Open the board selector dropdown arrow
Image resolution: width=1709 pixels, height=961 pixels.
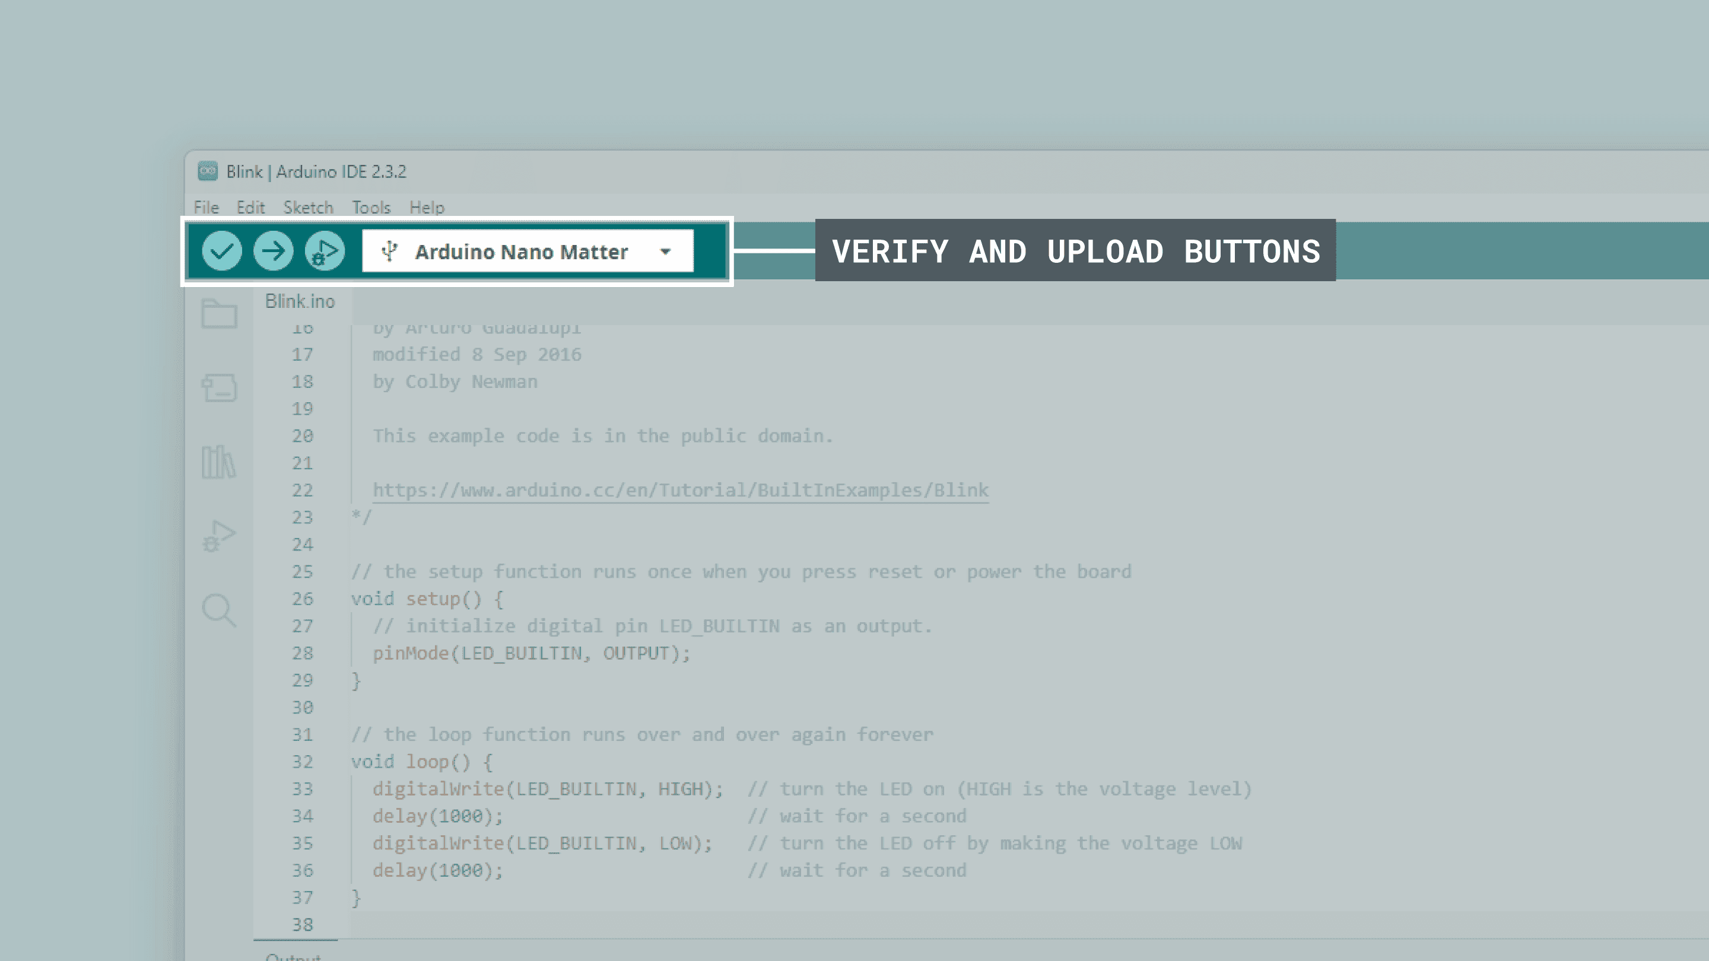pos(665,251)
